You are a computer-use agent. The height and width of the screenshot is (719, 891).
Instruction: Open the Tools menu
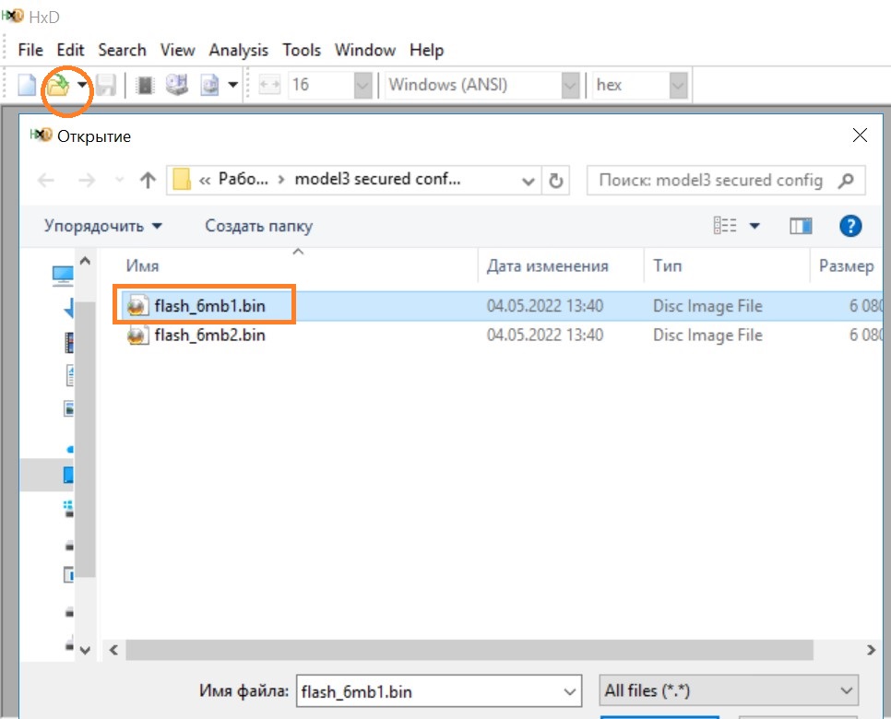[x=302, y=50]
